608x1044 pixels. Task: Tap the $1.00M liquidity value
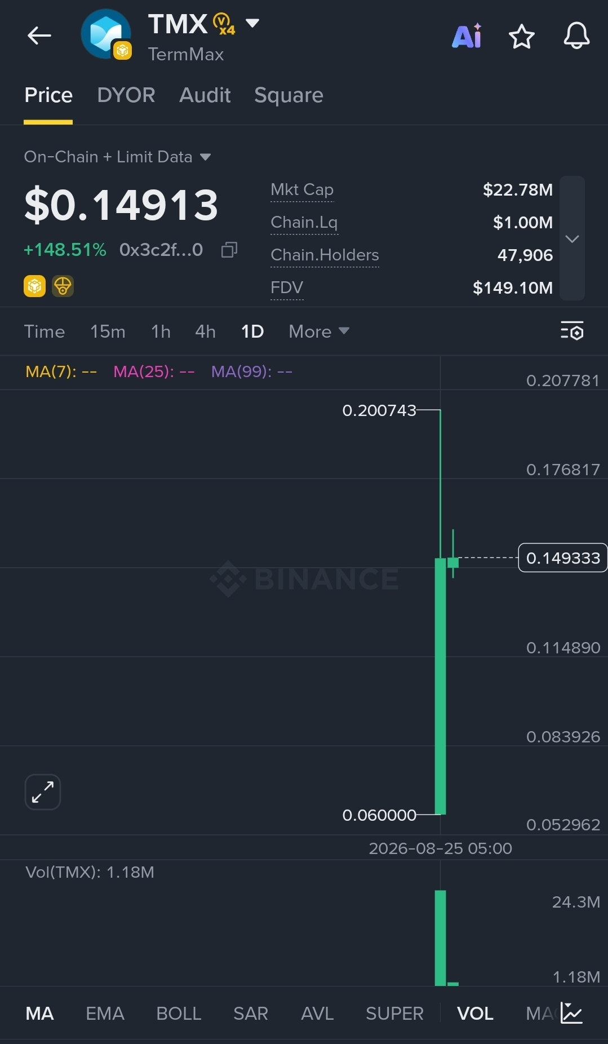(523, 223)
